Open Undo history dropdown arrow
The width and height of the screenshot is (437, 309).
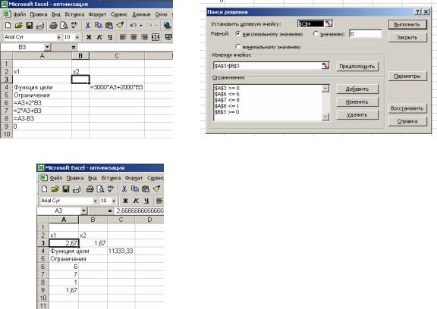coord(141,26)
